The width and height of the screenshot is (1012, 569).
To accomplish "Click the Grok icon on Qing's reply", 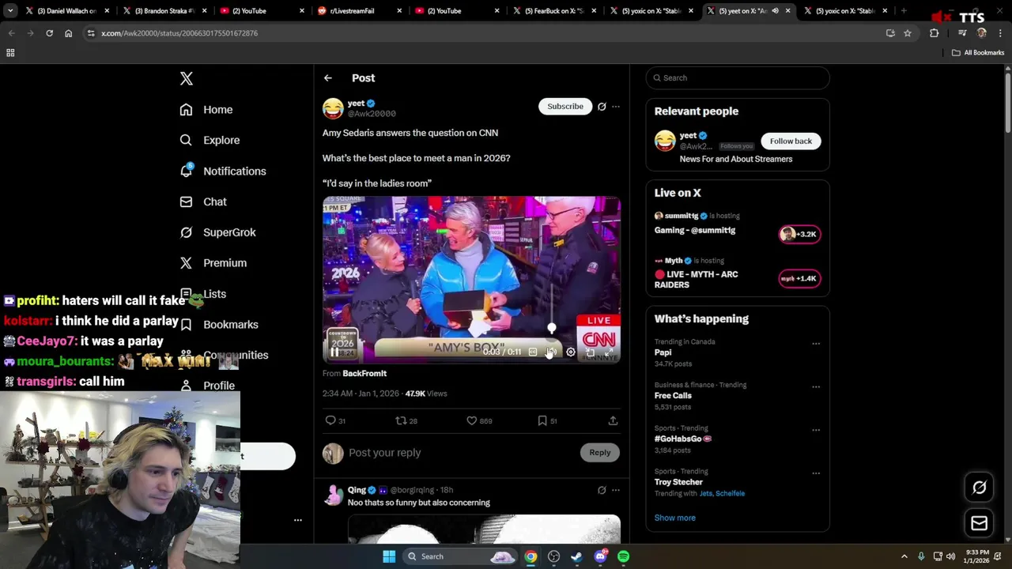I will pyautogui.click(x=602, y=490).
